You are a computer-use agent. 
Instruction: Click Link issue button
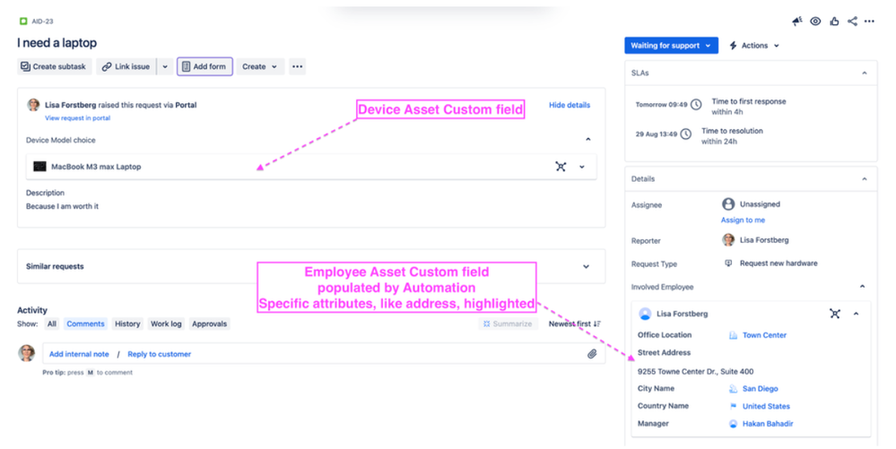click(126, 66)
